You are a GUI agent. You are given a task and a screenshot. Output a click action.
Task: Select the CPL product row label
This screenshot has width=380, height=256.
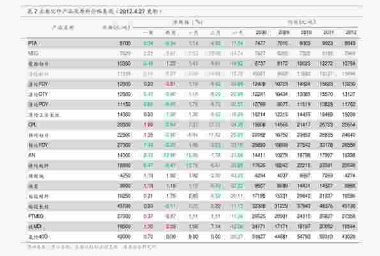click(x=32, y=124)
